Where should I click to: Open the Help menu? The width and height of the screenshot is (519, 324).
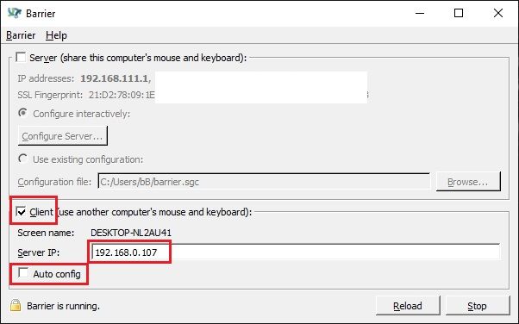click(x=56, y=35)
